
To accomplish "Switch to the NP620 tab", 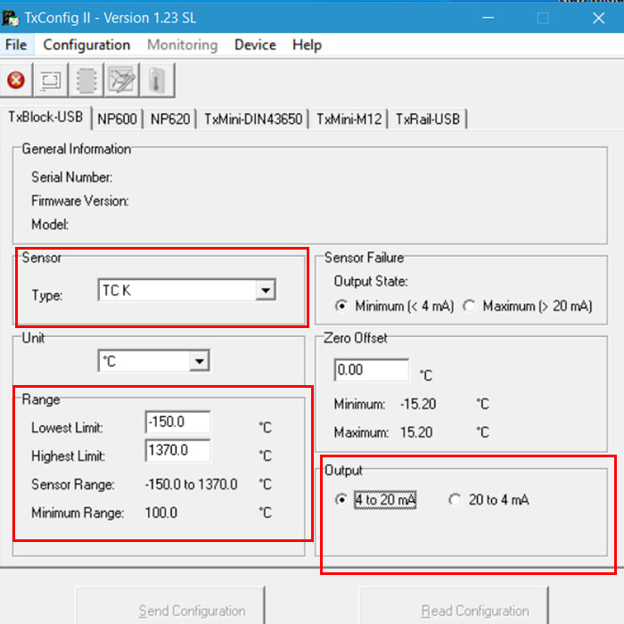I will click(170, 119).
